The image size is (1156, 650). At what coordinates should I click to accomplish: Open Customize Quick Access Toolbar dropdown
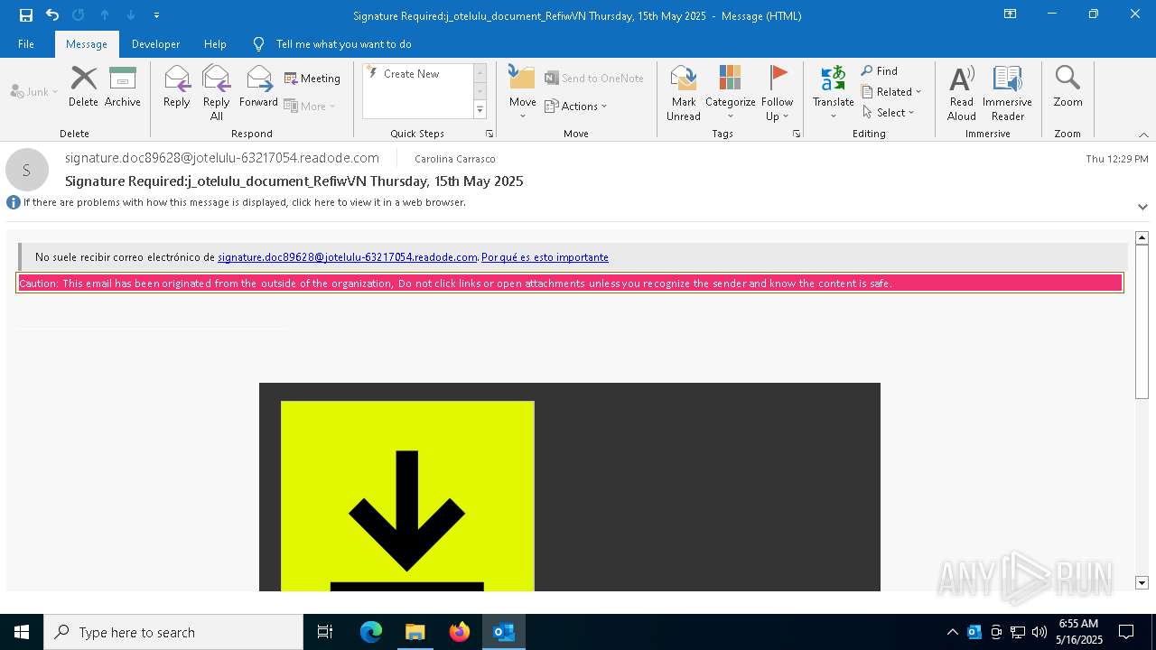[156, 15]
